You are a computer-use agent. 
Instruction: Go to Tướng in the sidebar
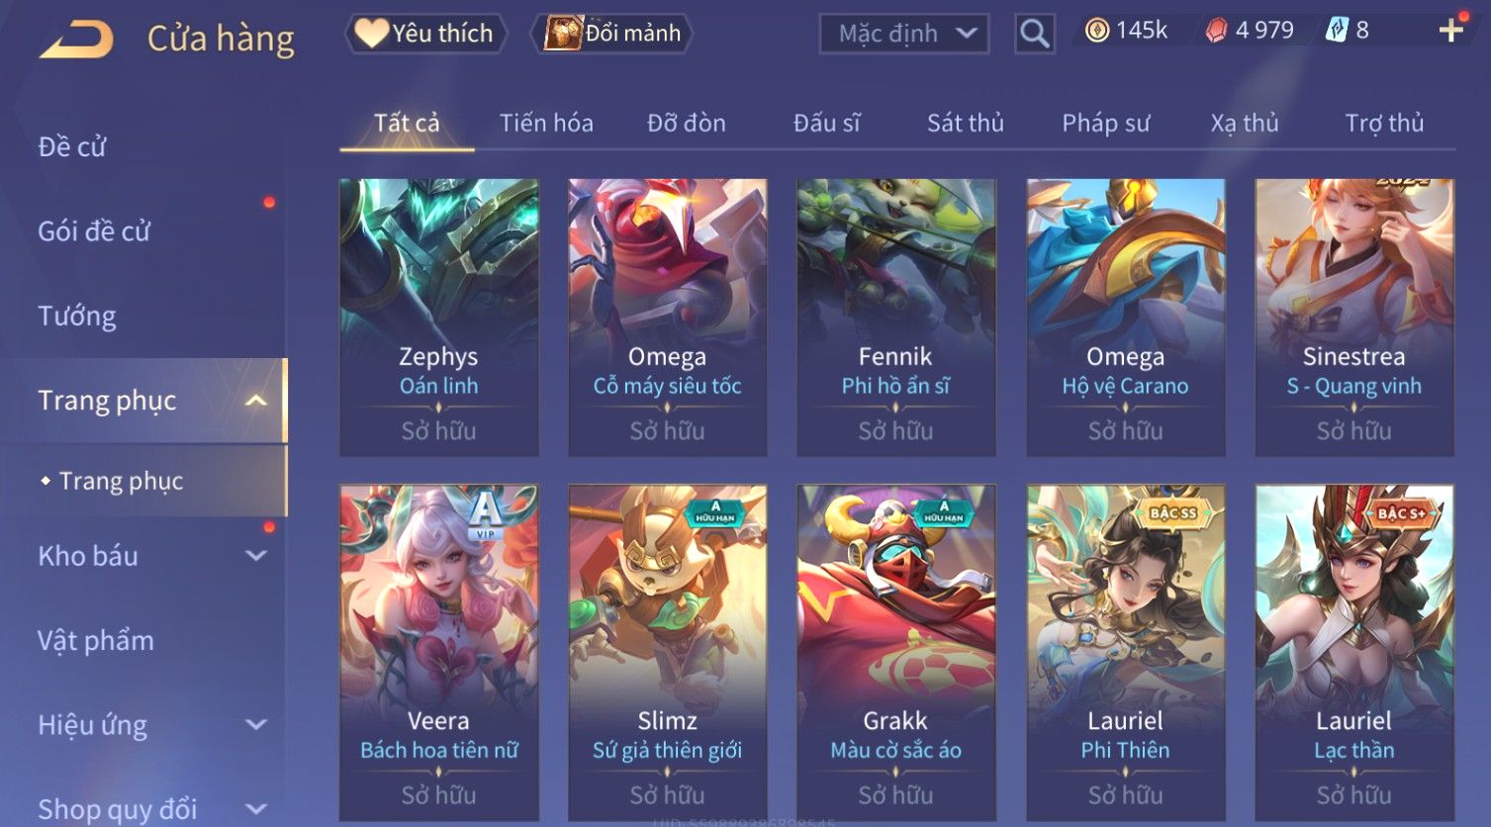coord(77,316)
